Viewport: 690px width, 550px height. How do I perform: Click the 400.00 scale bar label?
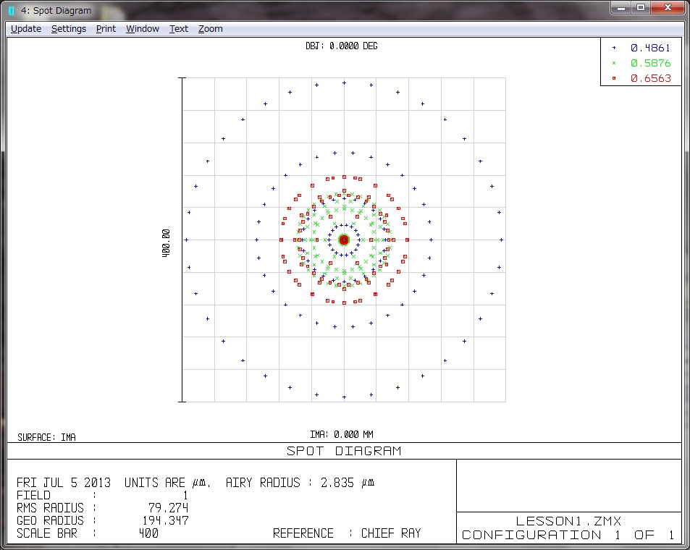tap(166, 243)
